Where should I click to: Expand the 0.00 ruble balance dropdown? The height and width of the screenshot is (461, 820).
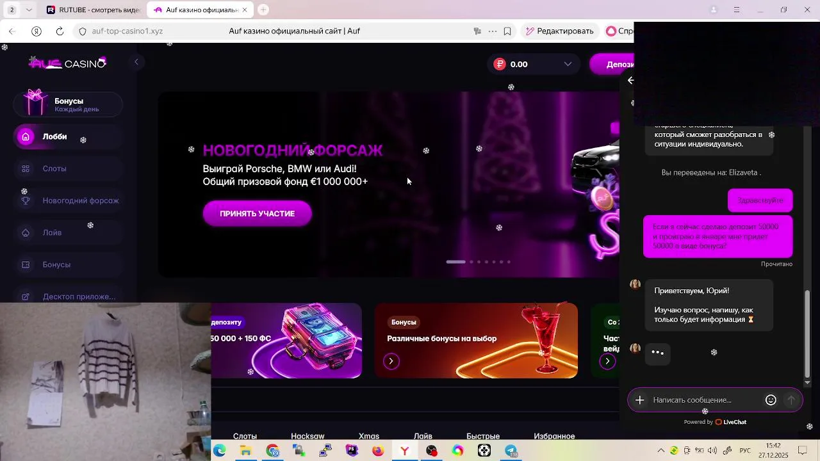(568, 64)
